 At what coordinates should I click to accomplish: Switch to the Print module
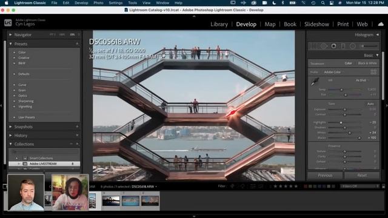[343, 24]
